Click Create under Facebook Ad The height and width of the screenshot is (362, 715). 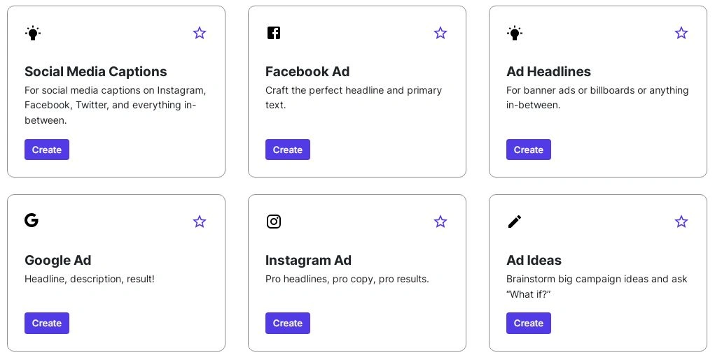pyautogui.click(x=288, y=150)
